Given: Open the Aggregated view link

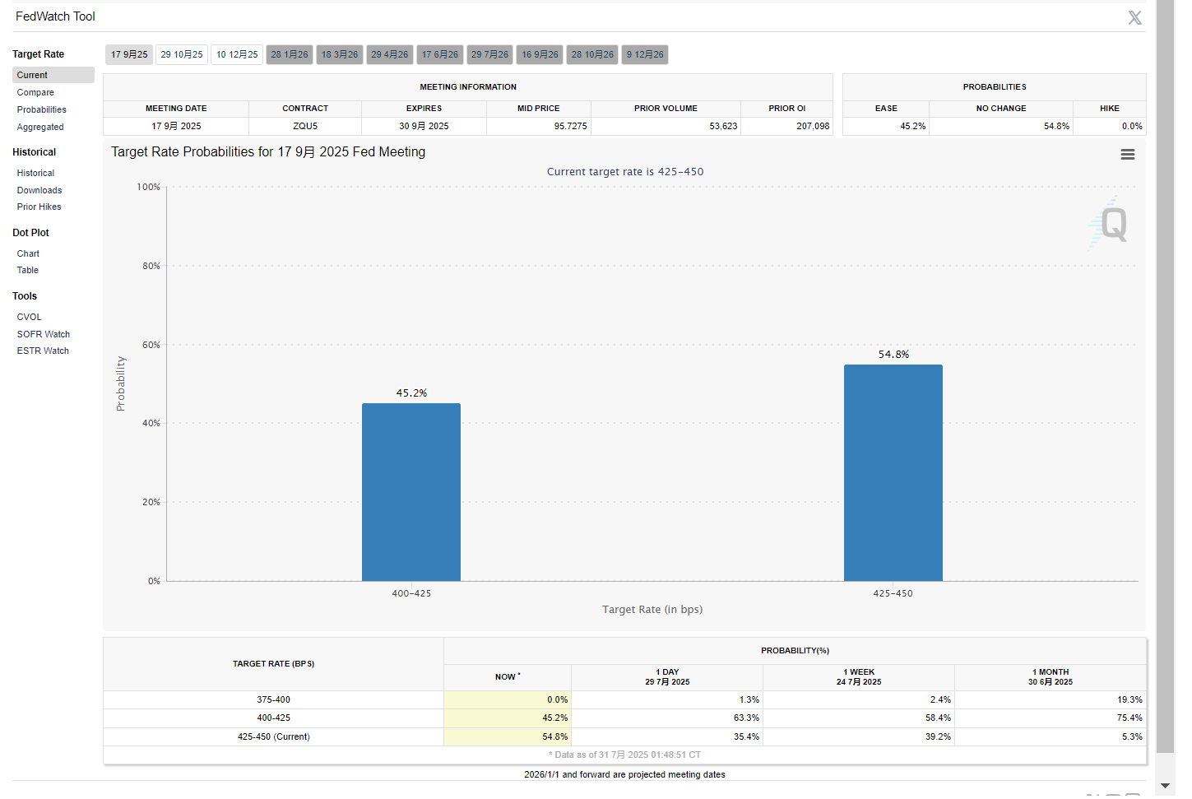Looking at the screenshot, I should coord(40,128).
